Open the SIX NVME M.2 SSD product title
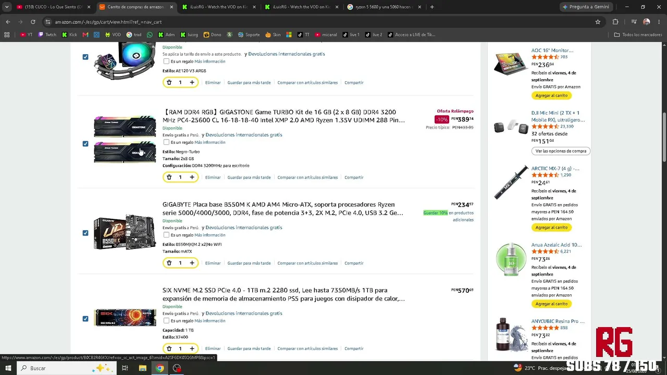This screenshot has height=375, width=667. [x=283, y=294]
